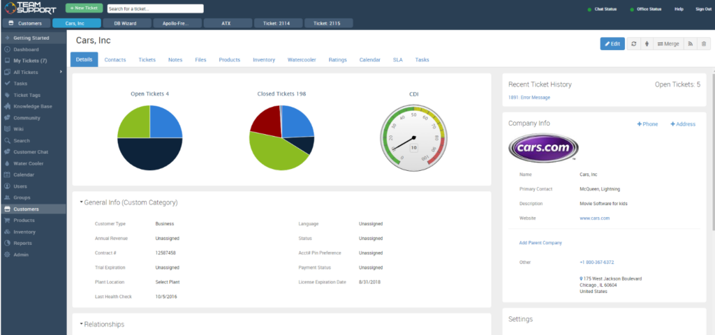Click the Merge button
This screenshot has height=335, width=715.
668,44
